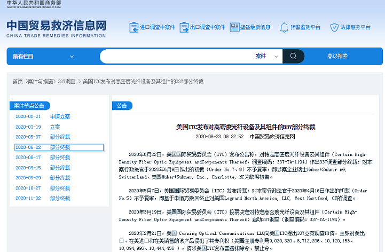Open the 2020-09-29 部分终裁 entry

tap(43, 178)
